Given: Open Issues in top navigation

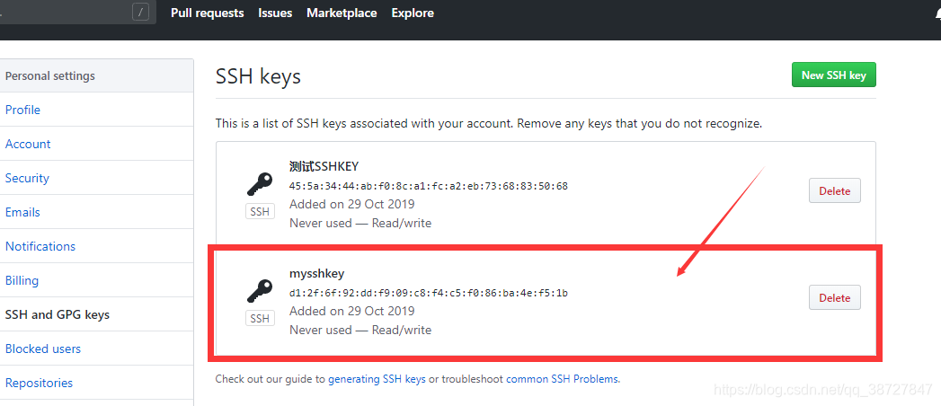Looking at the screenshot, I should [x=275, y=13].
